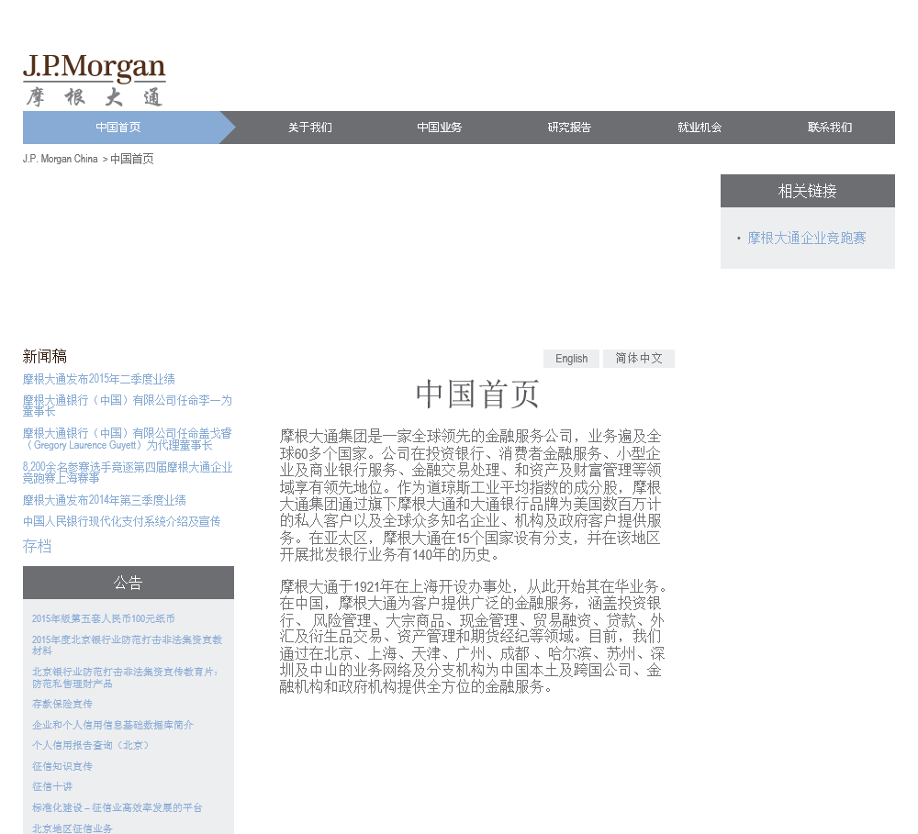Select the 中国首页 tab in navigation bar

(x=118, y=128)
